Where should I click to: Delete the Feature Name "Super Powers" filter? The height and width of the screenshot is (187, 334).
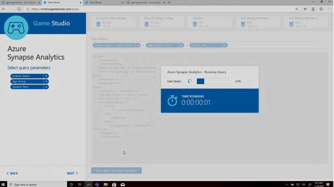pos(138,45)
